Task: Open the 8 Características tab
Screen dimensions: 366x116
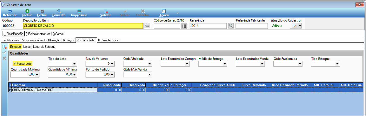Action: tap(109, 40)
